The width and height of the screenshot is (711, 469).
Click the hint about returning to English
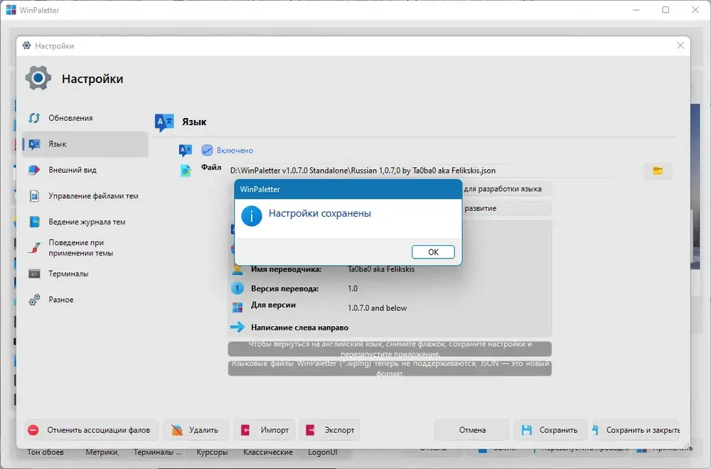click(390, 349)
